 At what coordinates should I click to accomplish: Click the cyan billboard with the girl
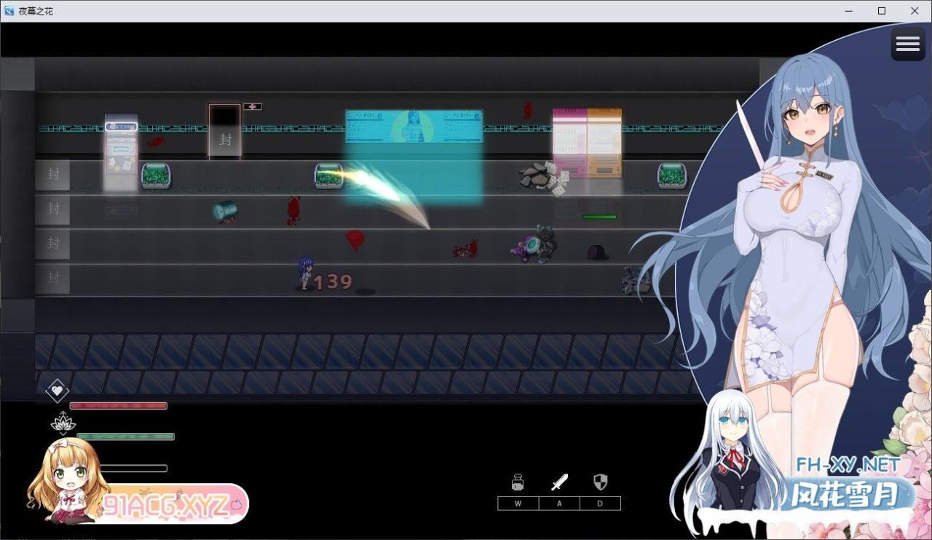tap(414, 126)
